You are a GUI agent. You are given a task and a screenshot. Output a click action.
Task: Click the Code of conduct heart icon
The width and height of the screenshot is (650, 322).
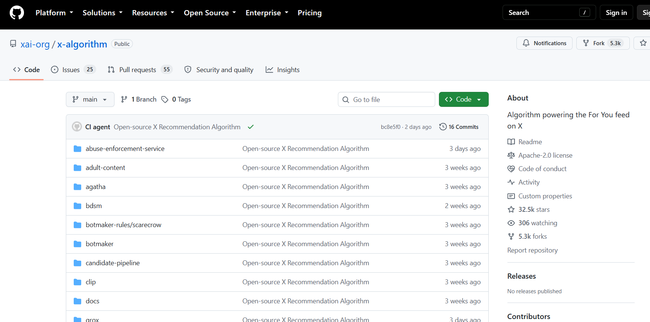pyautogui.click(x=511, y=169)
